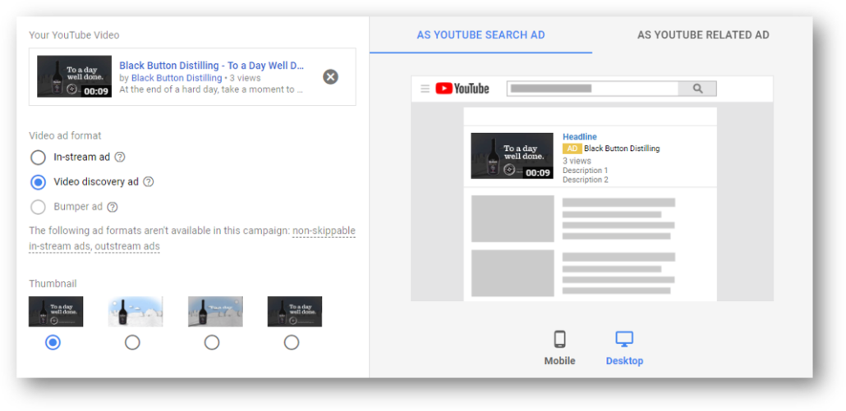The width and height of the screenshot is (846, 411).
Task: Choose the third thumbnail radio button
Action: coord(212,342)
